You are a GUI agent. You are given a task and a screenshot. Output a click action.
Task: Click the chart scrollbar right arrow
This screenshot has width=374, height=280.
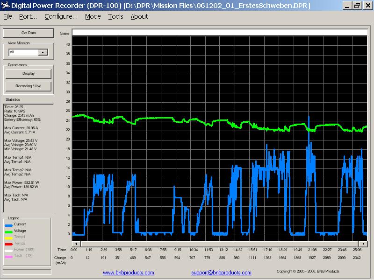[363, 244]
